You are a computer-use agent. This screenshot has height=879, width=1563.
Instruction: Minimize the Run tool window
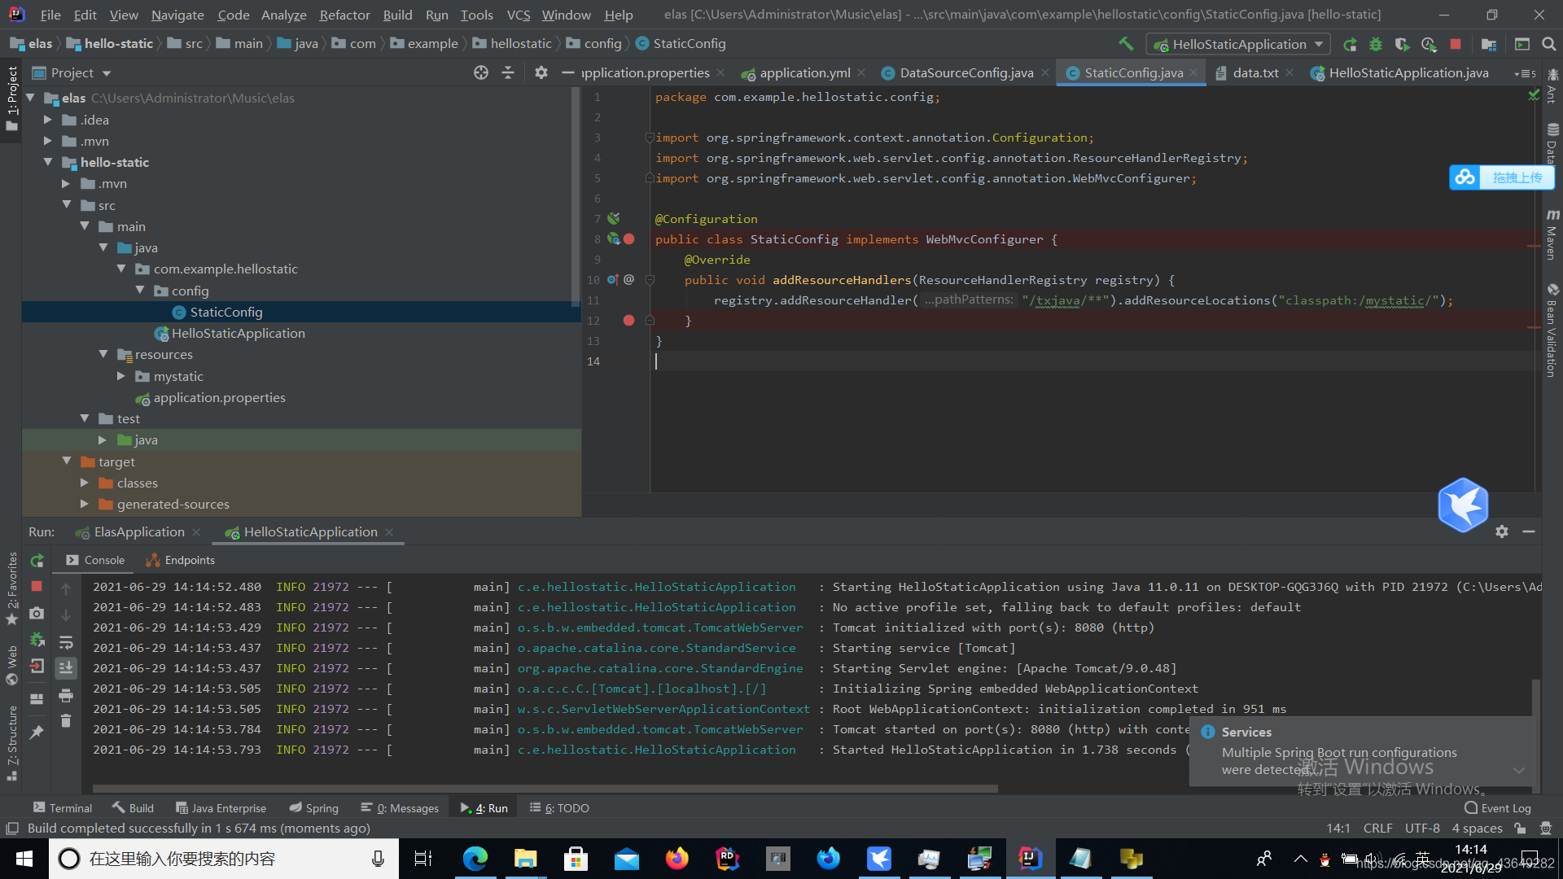pos(1529,531)
